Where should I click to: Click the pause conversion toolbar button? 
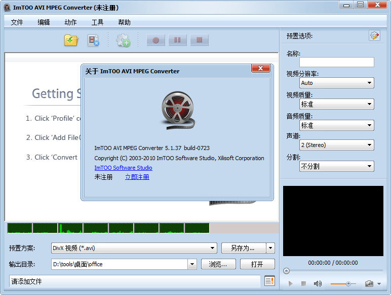178,40
